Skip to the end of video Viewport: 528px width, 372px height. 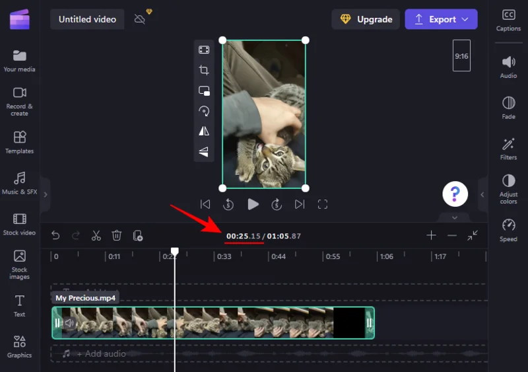(x=300, y=204)
